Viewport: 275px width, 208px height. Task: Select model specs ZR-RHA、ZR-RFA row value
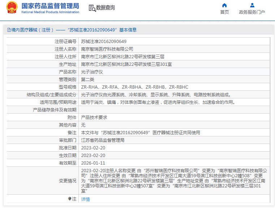pos(134,87)
